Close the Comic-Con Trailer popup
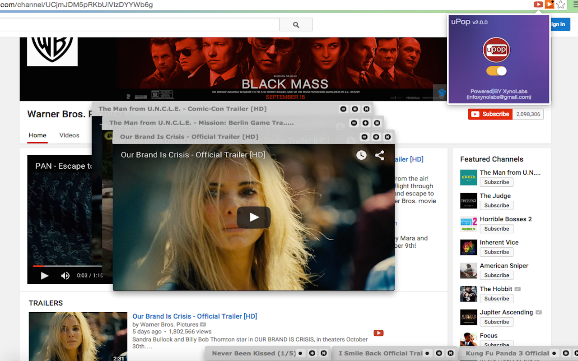578x361 pixels. 366,109
